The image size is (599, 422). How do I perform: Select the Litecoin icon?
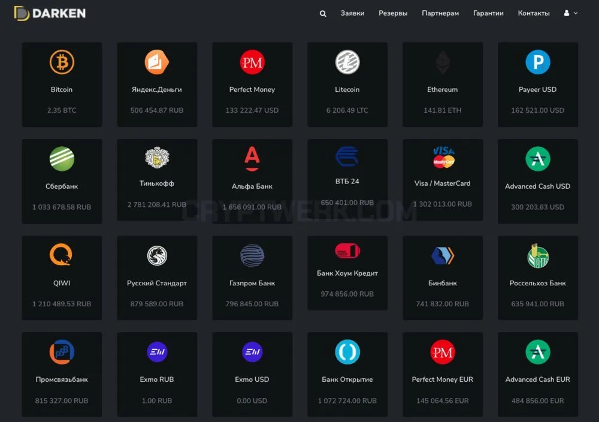pyautogui.click(x=347, y=62)
